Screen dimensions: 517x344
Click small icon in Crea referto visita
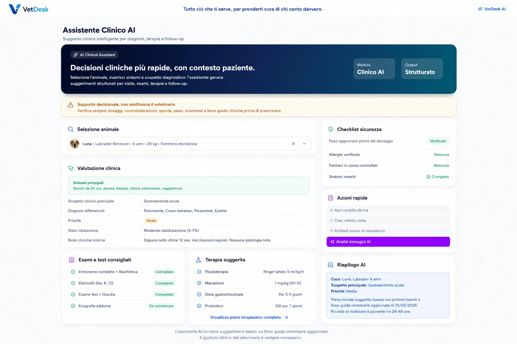(332, 221)
